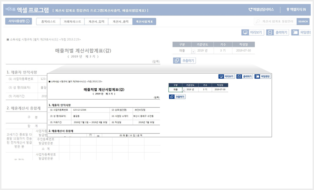Click the 2019 년 cell on the faded background sheet
This screenshot has width=314, height=190.
pyautogui.click(x=202, y=50)
